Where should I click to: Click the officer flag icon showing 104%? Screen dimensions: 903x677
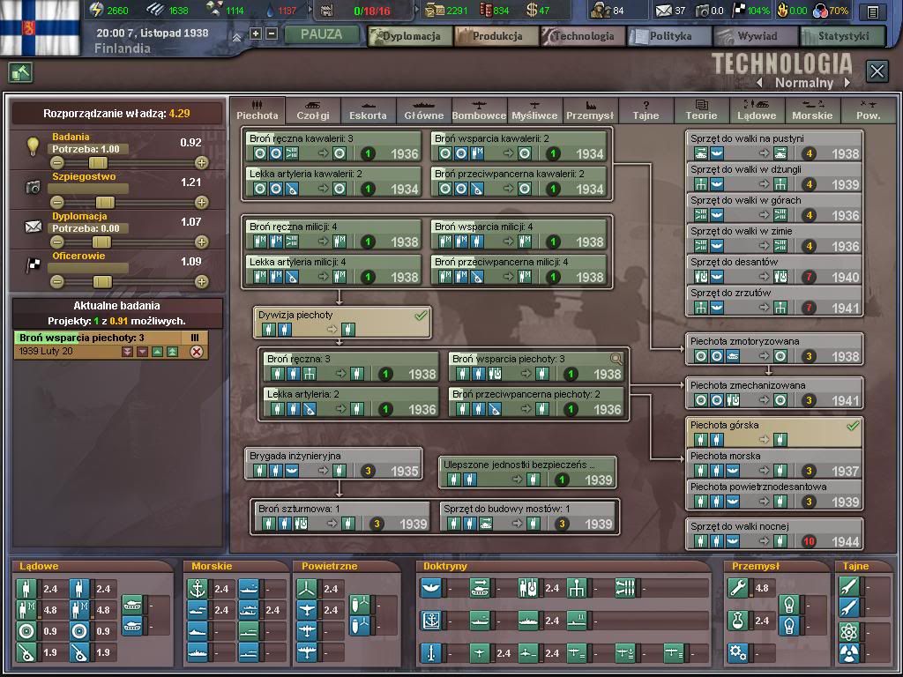[739, 11]
